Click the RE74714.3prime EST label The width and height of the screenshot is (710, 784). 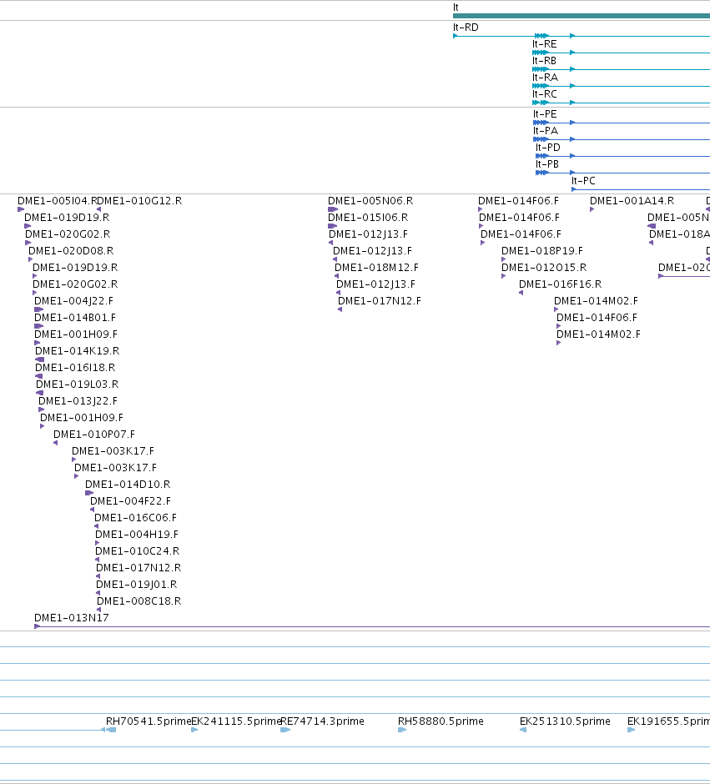[x=323, y=721]
